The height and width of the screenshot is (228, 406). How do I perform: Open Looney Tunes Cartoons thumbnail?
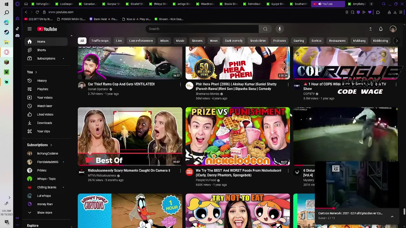(x=130, y=211)
